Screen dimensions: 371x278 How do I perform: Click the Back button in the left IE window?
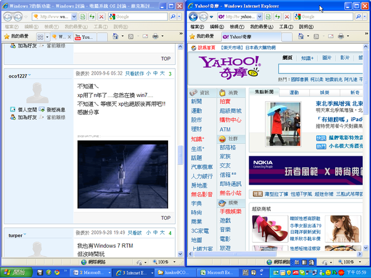(7, 17)
